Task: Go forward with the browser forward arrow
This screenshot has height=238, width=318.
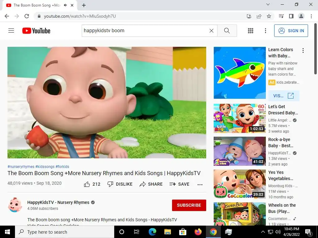Action: pyautogui.click(x=17, y=16)
